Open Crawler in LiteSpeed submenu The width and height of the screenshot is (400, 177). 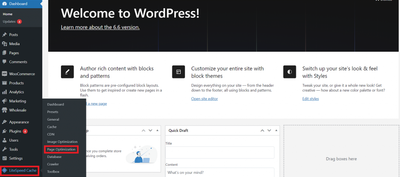coord(53,164)
